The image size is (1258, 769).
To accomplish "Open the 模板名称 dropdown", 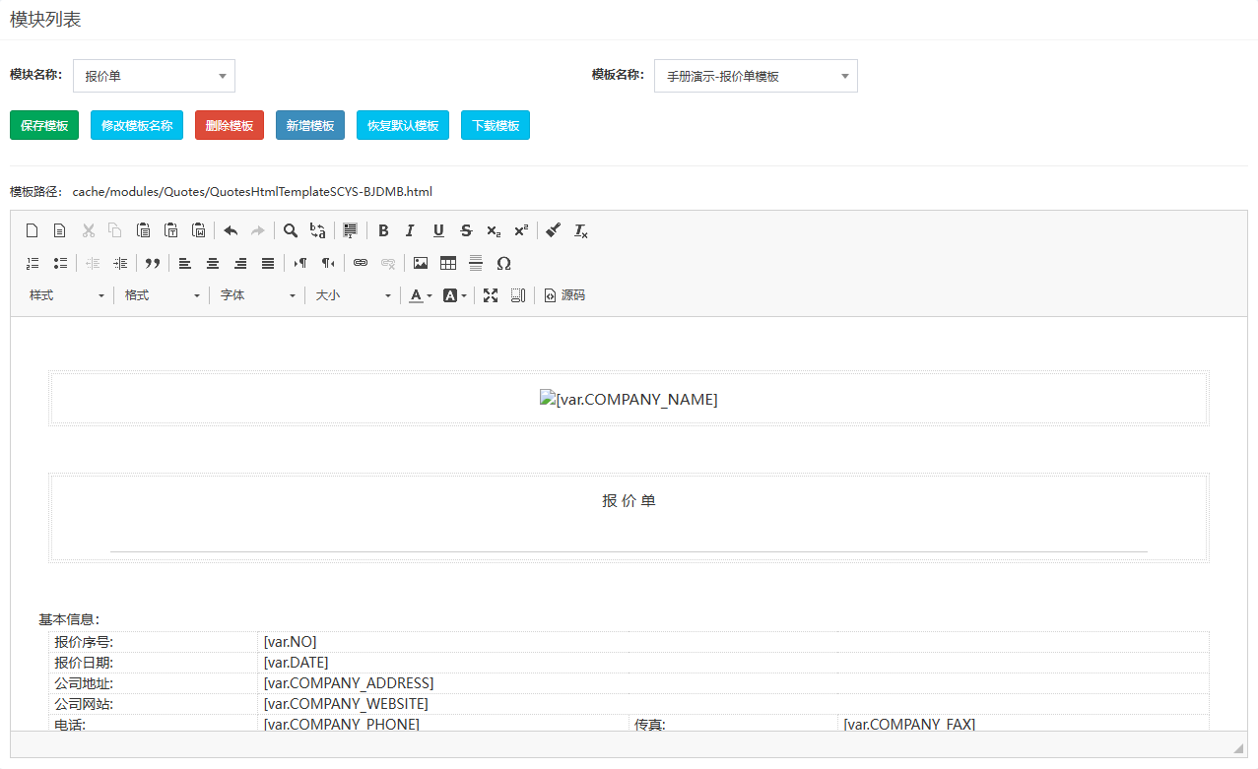I will coord(756,76).
